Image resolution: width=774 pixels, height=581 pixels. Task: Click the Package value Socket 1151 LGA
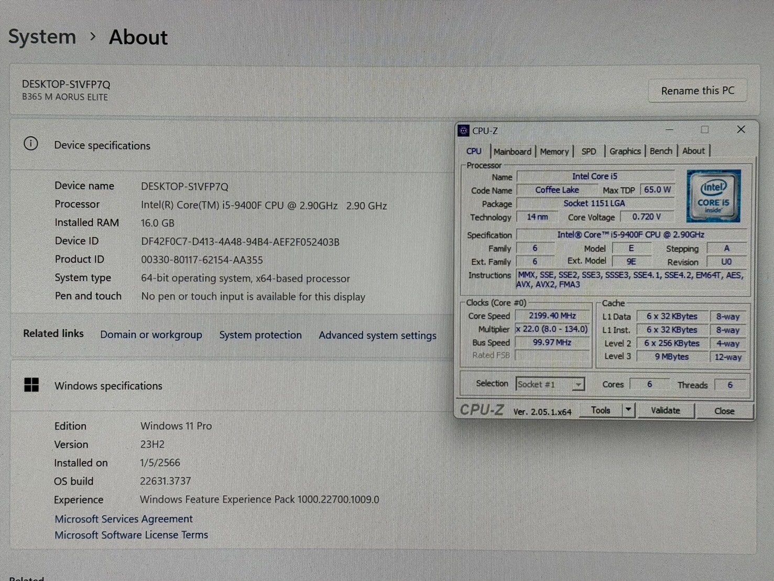[595, 203]
